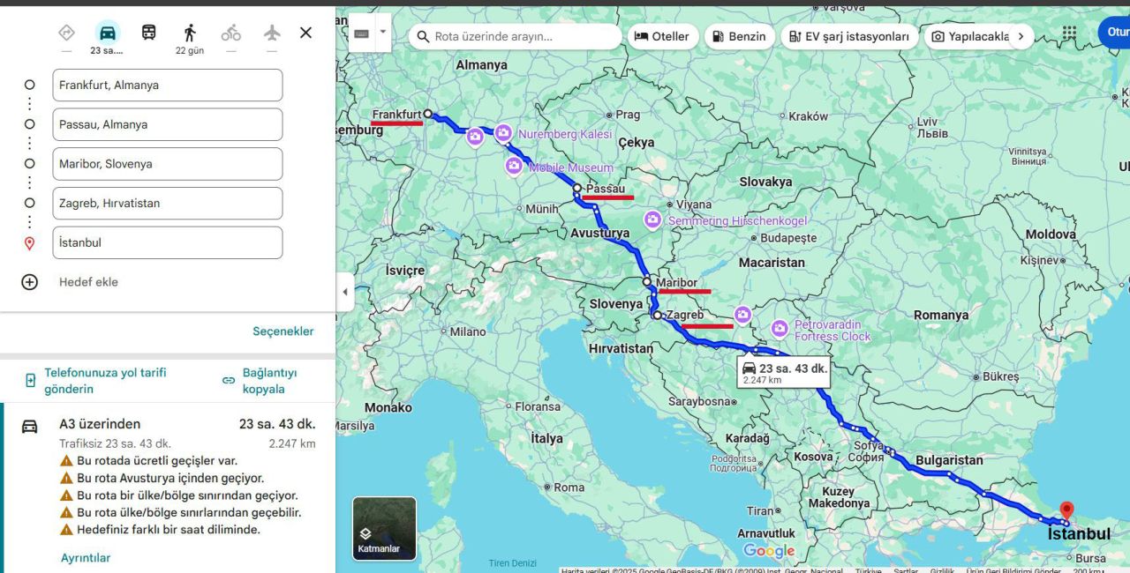Click the tolls warning Bu rotada ücretli geçişler var

(157, 460)
